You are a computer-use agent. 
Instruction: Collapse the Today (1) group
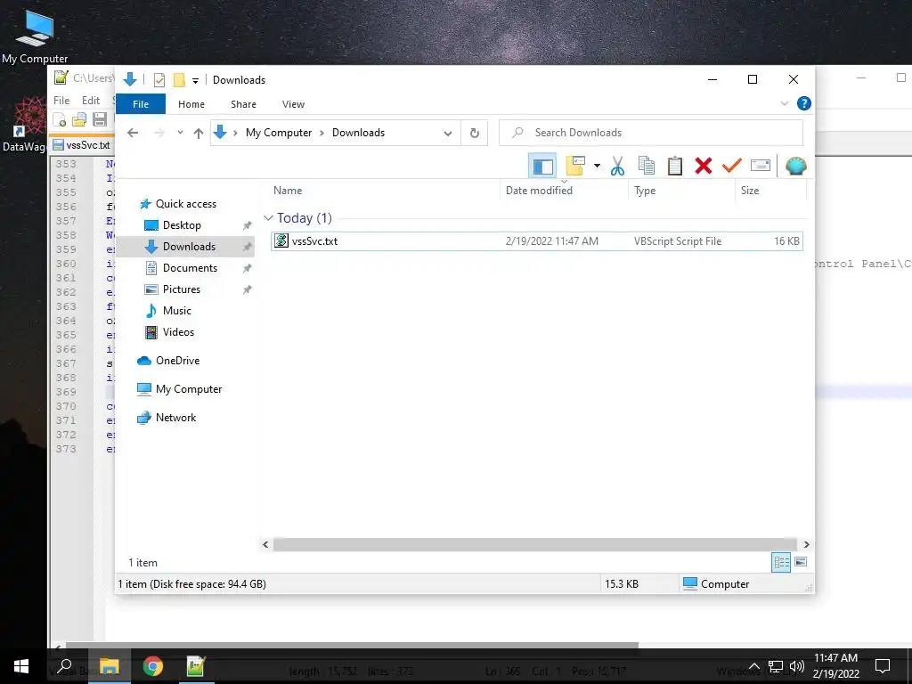pyautogui.click(x=268, y=218)
